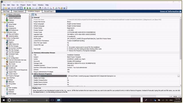
Task: Open the Tools menu
Action: click(x=34, y=5)
